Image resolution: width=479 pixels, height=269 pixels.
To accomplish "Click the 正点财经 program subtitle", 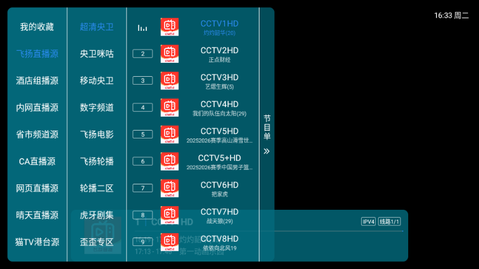I will [x=220, y=60].
